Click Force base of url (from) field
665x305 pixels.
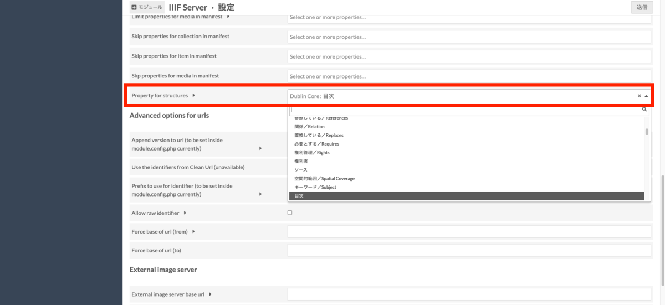pos(469,231)
